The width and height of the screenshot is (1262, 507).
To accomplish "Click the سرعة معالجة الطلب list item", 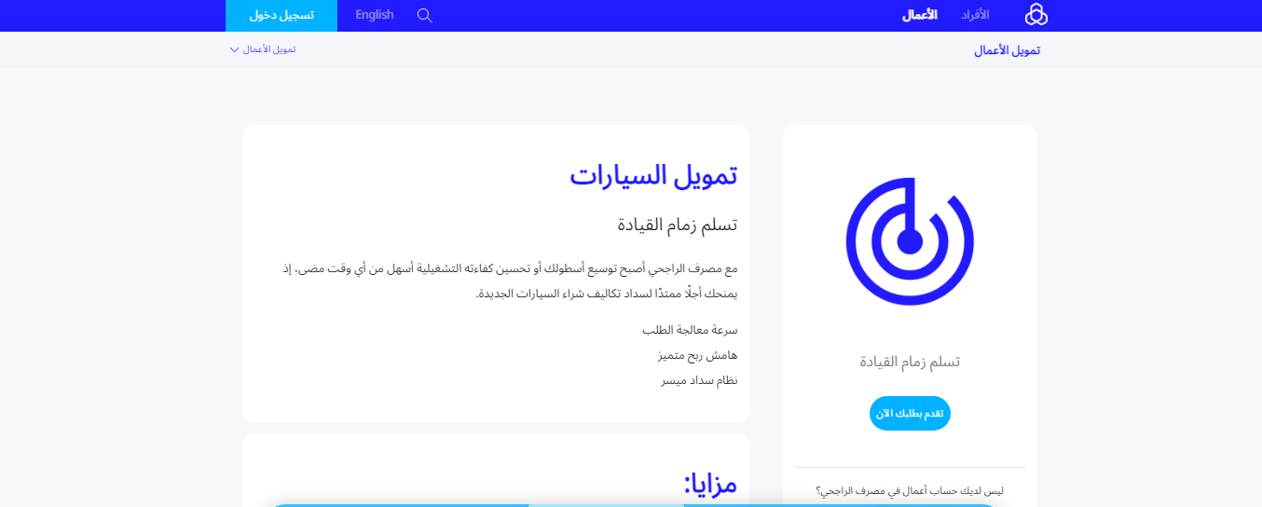I will tap(690, 330).
